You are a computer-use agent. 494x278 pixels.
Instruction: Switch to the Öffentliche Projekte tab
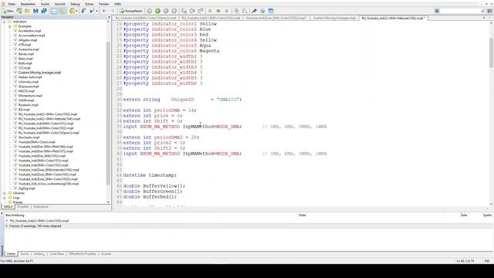[83, 254]
